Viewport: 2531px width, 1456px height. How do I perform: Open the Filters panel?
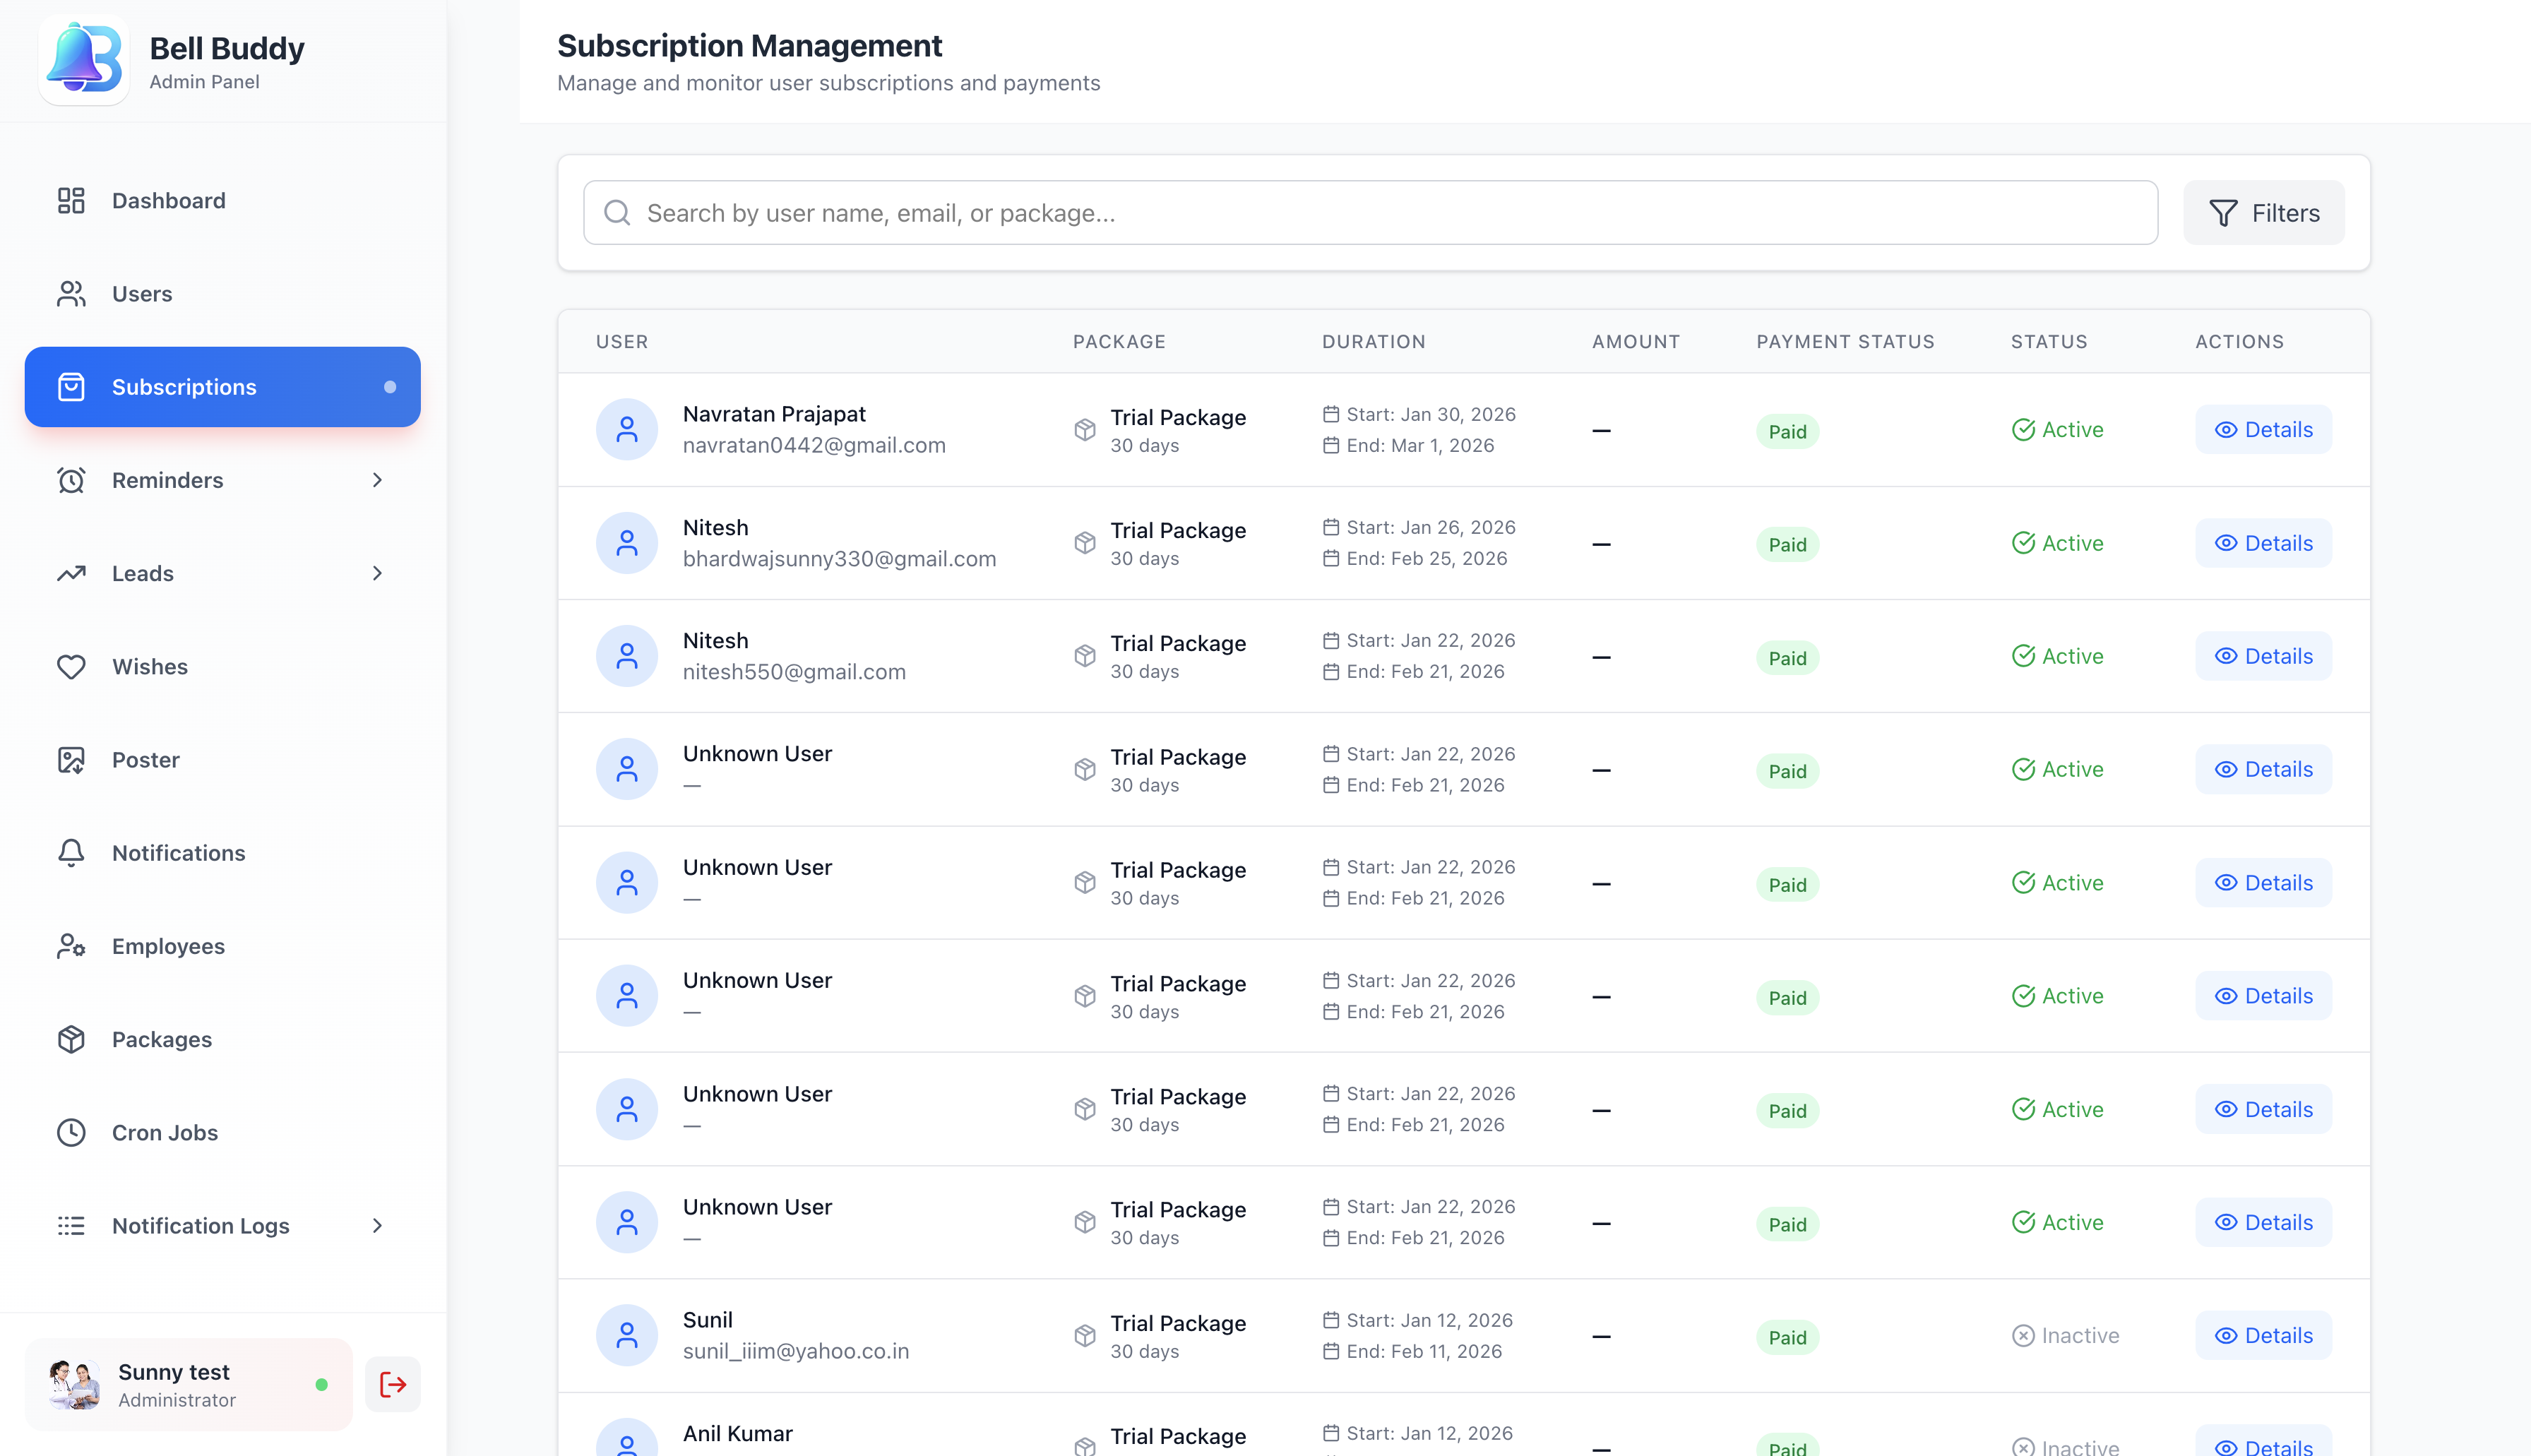tap(2263, 212)
